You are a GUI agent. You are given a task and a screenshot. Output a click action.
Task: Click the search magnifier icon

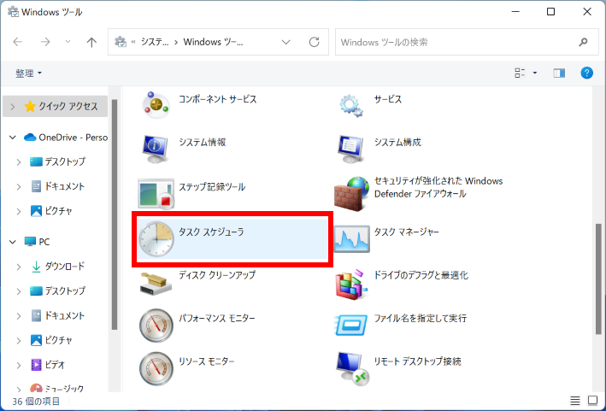click(x=583, y=42)
